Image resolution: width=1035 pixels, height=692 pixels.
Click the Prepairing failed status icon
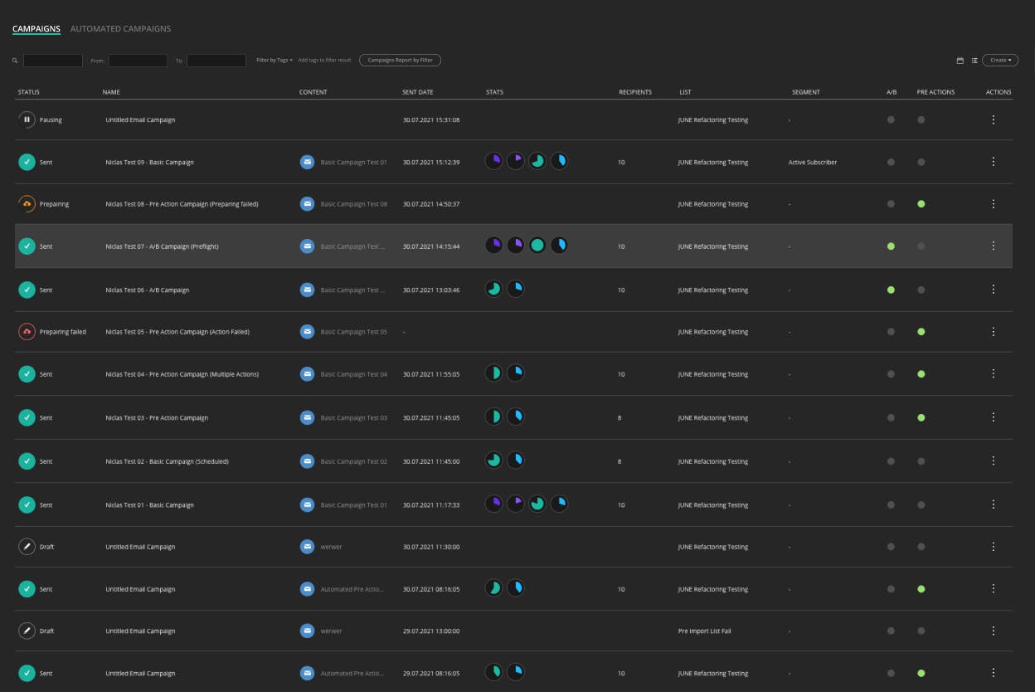tap(27, 332)
